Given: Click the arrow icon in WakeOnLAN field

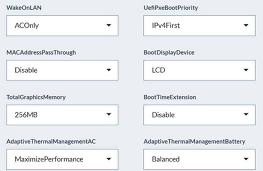Looking at the screenshot, I should click(109, 25).
